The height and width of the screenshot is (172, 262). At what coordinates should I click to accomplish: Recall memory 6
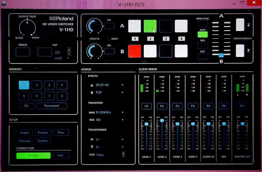click(x=37, y=96)
